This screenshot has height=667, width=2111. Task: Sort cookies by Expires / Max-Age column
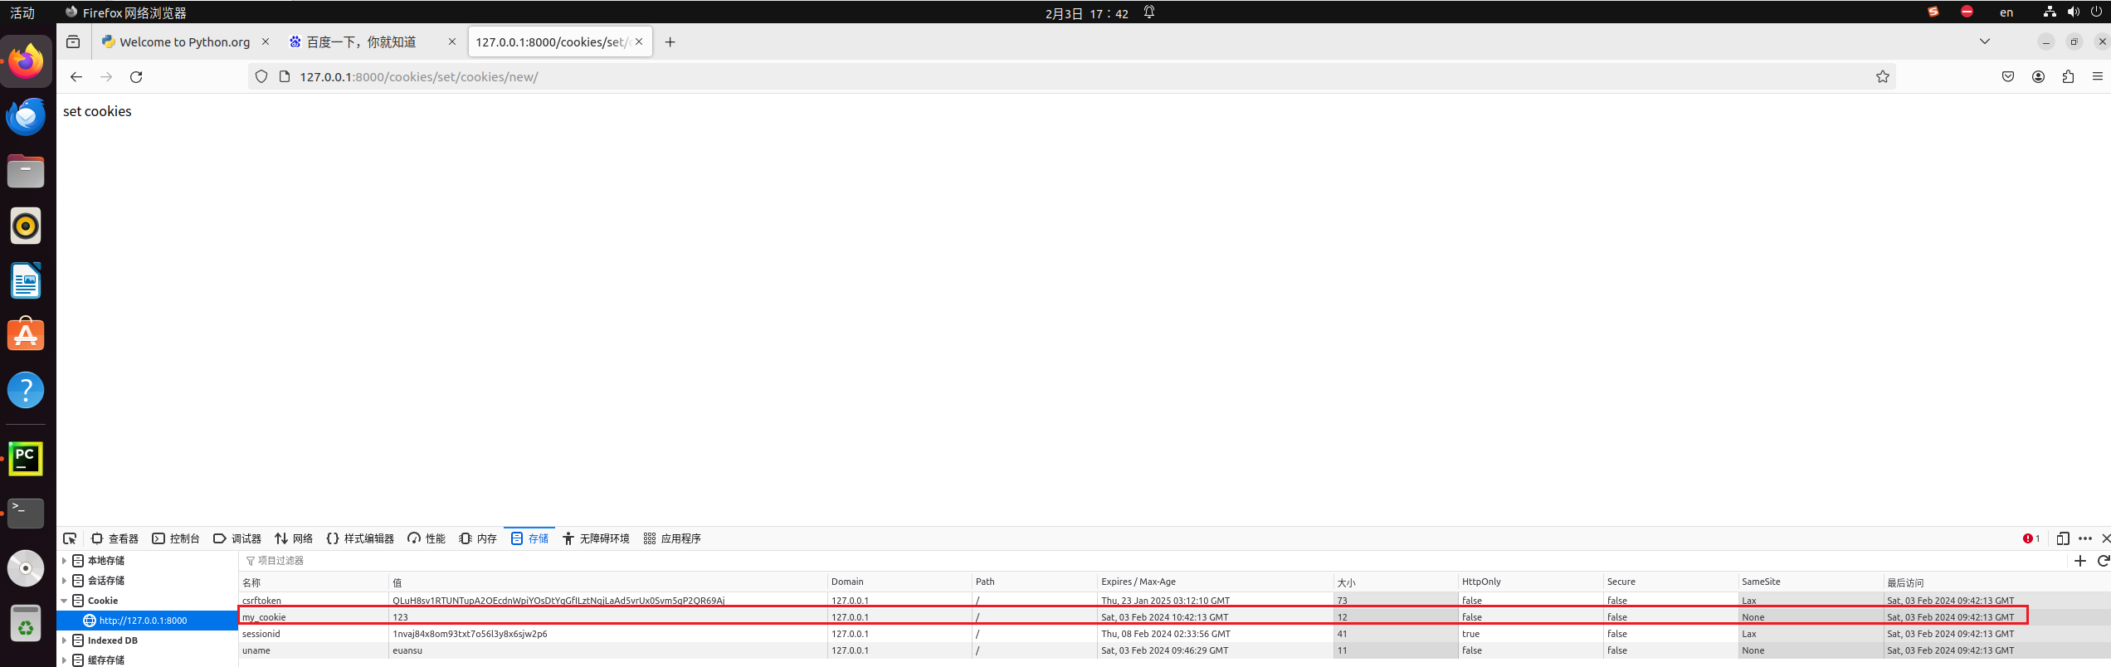pos(1138,582)
